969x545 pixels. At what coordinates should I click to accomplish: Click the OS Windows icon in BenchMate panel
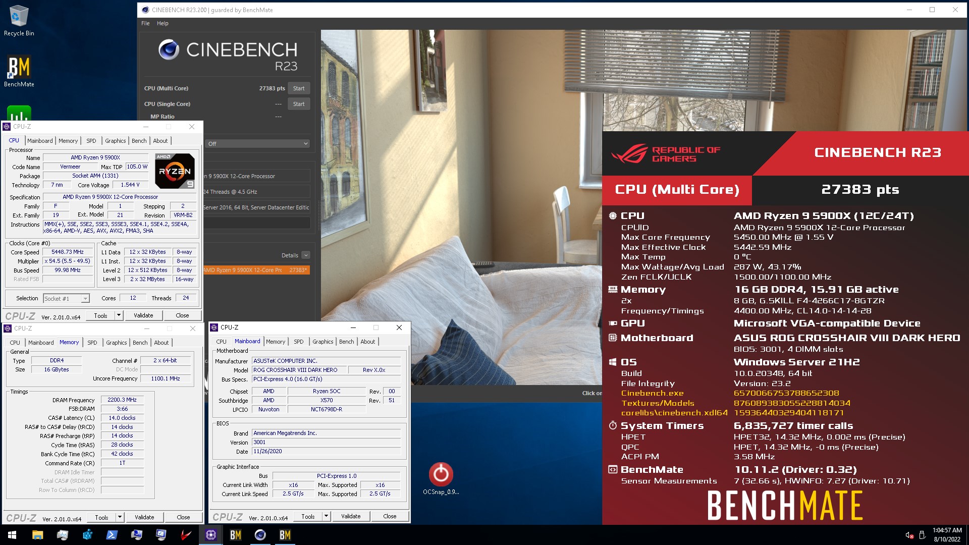[x=613, y=362]
